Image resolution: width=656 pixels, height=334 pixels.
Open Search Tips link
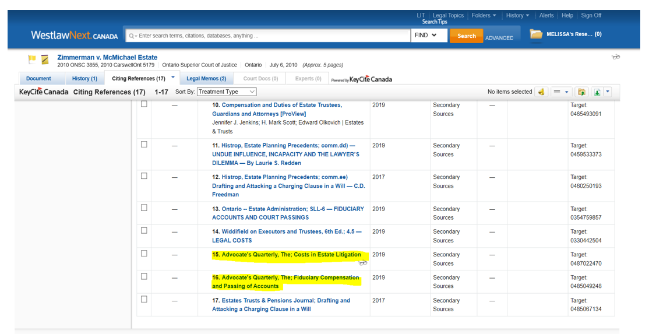click(x=435, y=22)
